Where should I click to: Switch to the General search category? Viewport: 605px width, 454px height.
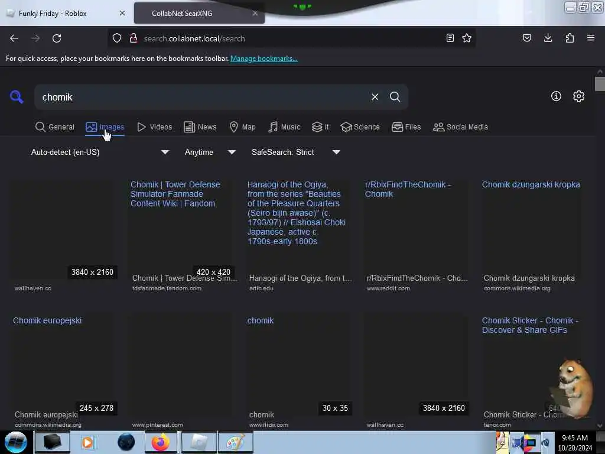tap(55, 127)
